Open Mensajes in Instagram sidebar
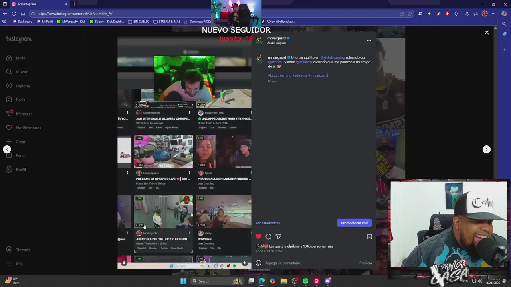 (19, 114)
